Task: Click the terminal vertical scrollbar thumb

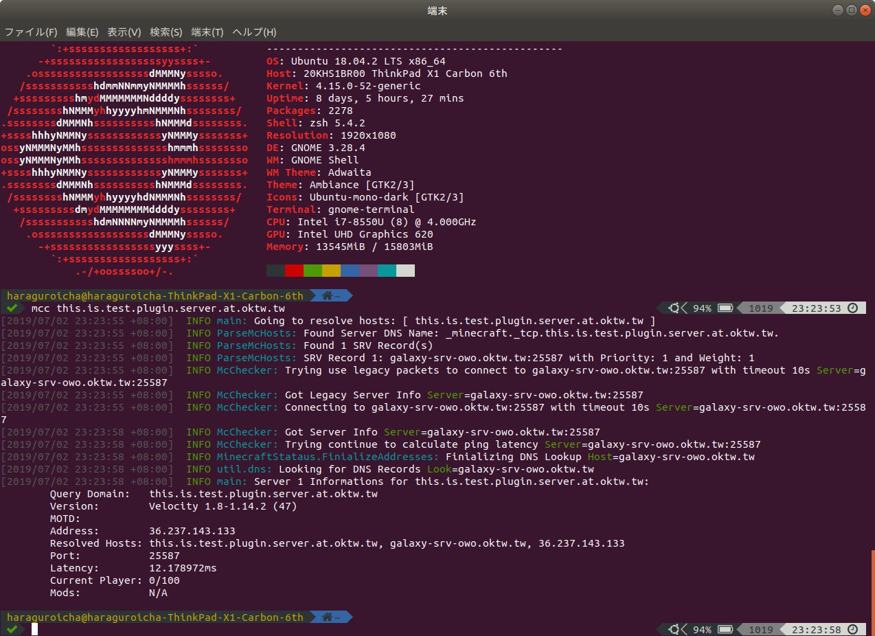Action: [x=872, y=593]
